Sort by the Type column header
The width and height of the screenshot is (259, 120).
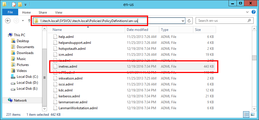coord(176,30)
